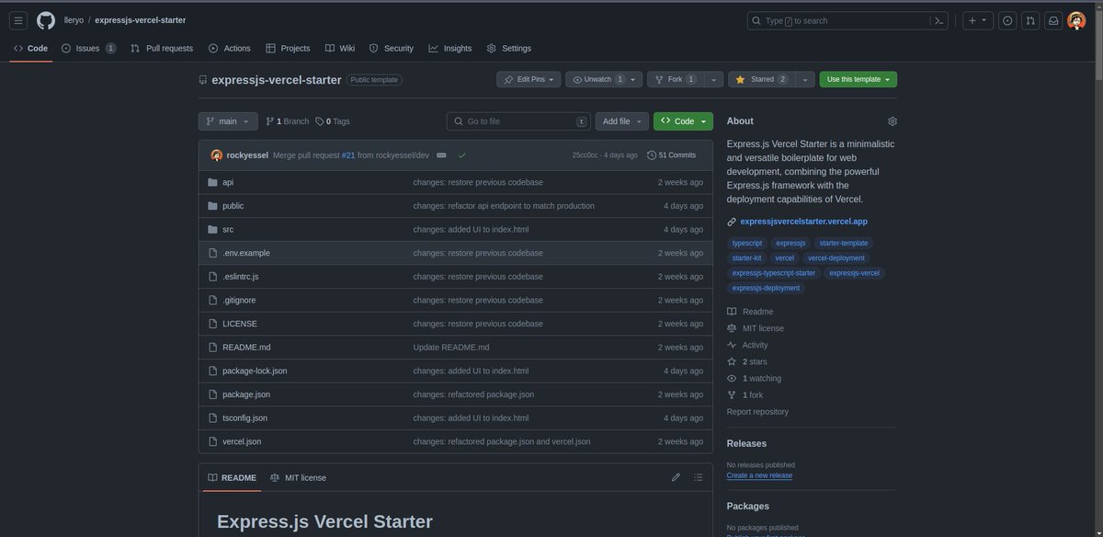
Task: View the 51 Commits history
Action: point(671,155)
